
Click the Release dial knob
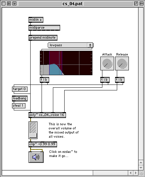(x=122, y=63)
